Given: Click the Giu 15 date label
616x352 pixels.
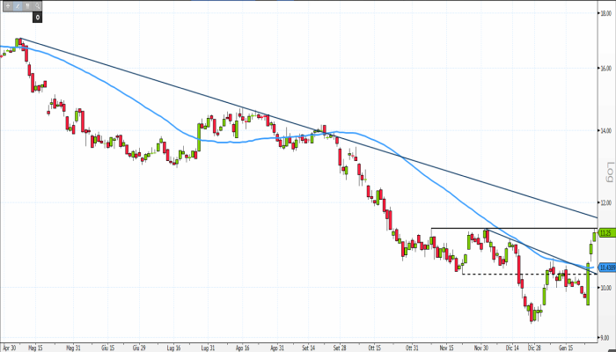Looking at the screenshot, I should click(107, 348).
